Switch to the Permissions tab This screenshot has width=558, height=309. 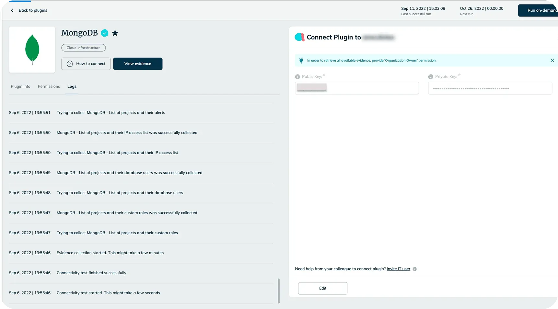49,86
